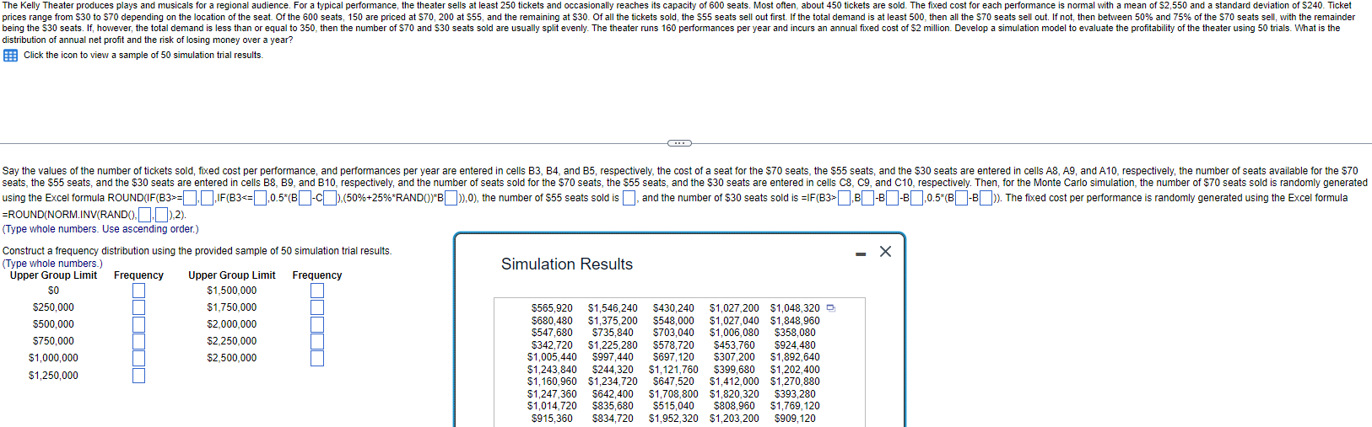Fill the blank for $55 seats sold

click(629, 198)
